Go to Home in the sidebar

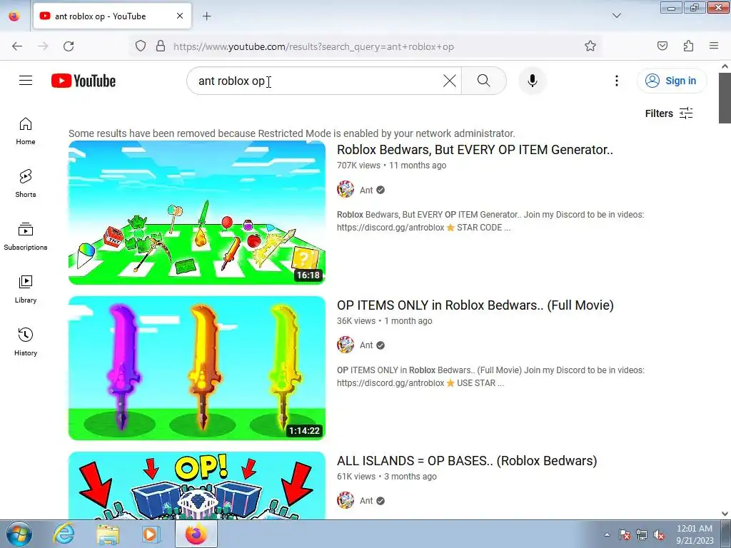(26, 131)
